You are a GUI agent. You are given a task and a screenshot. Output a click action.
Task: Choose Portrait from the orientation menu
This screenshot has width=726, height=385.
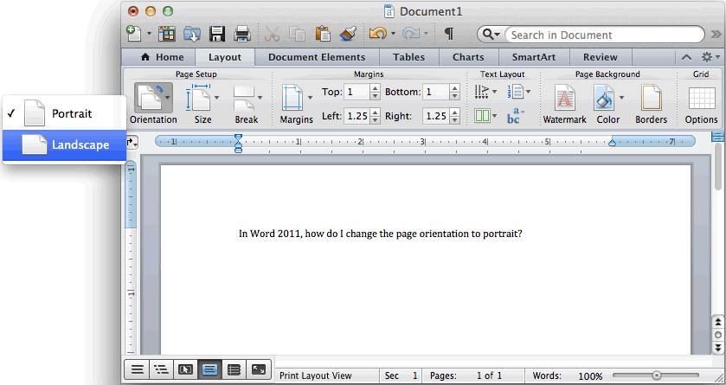(64, 113)
